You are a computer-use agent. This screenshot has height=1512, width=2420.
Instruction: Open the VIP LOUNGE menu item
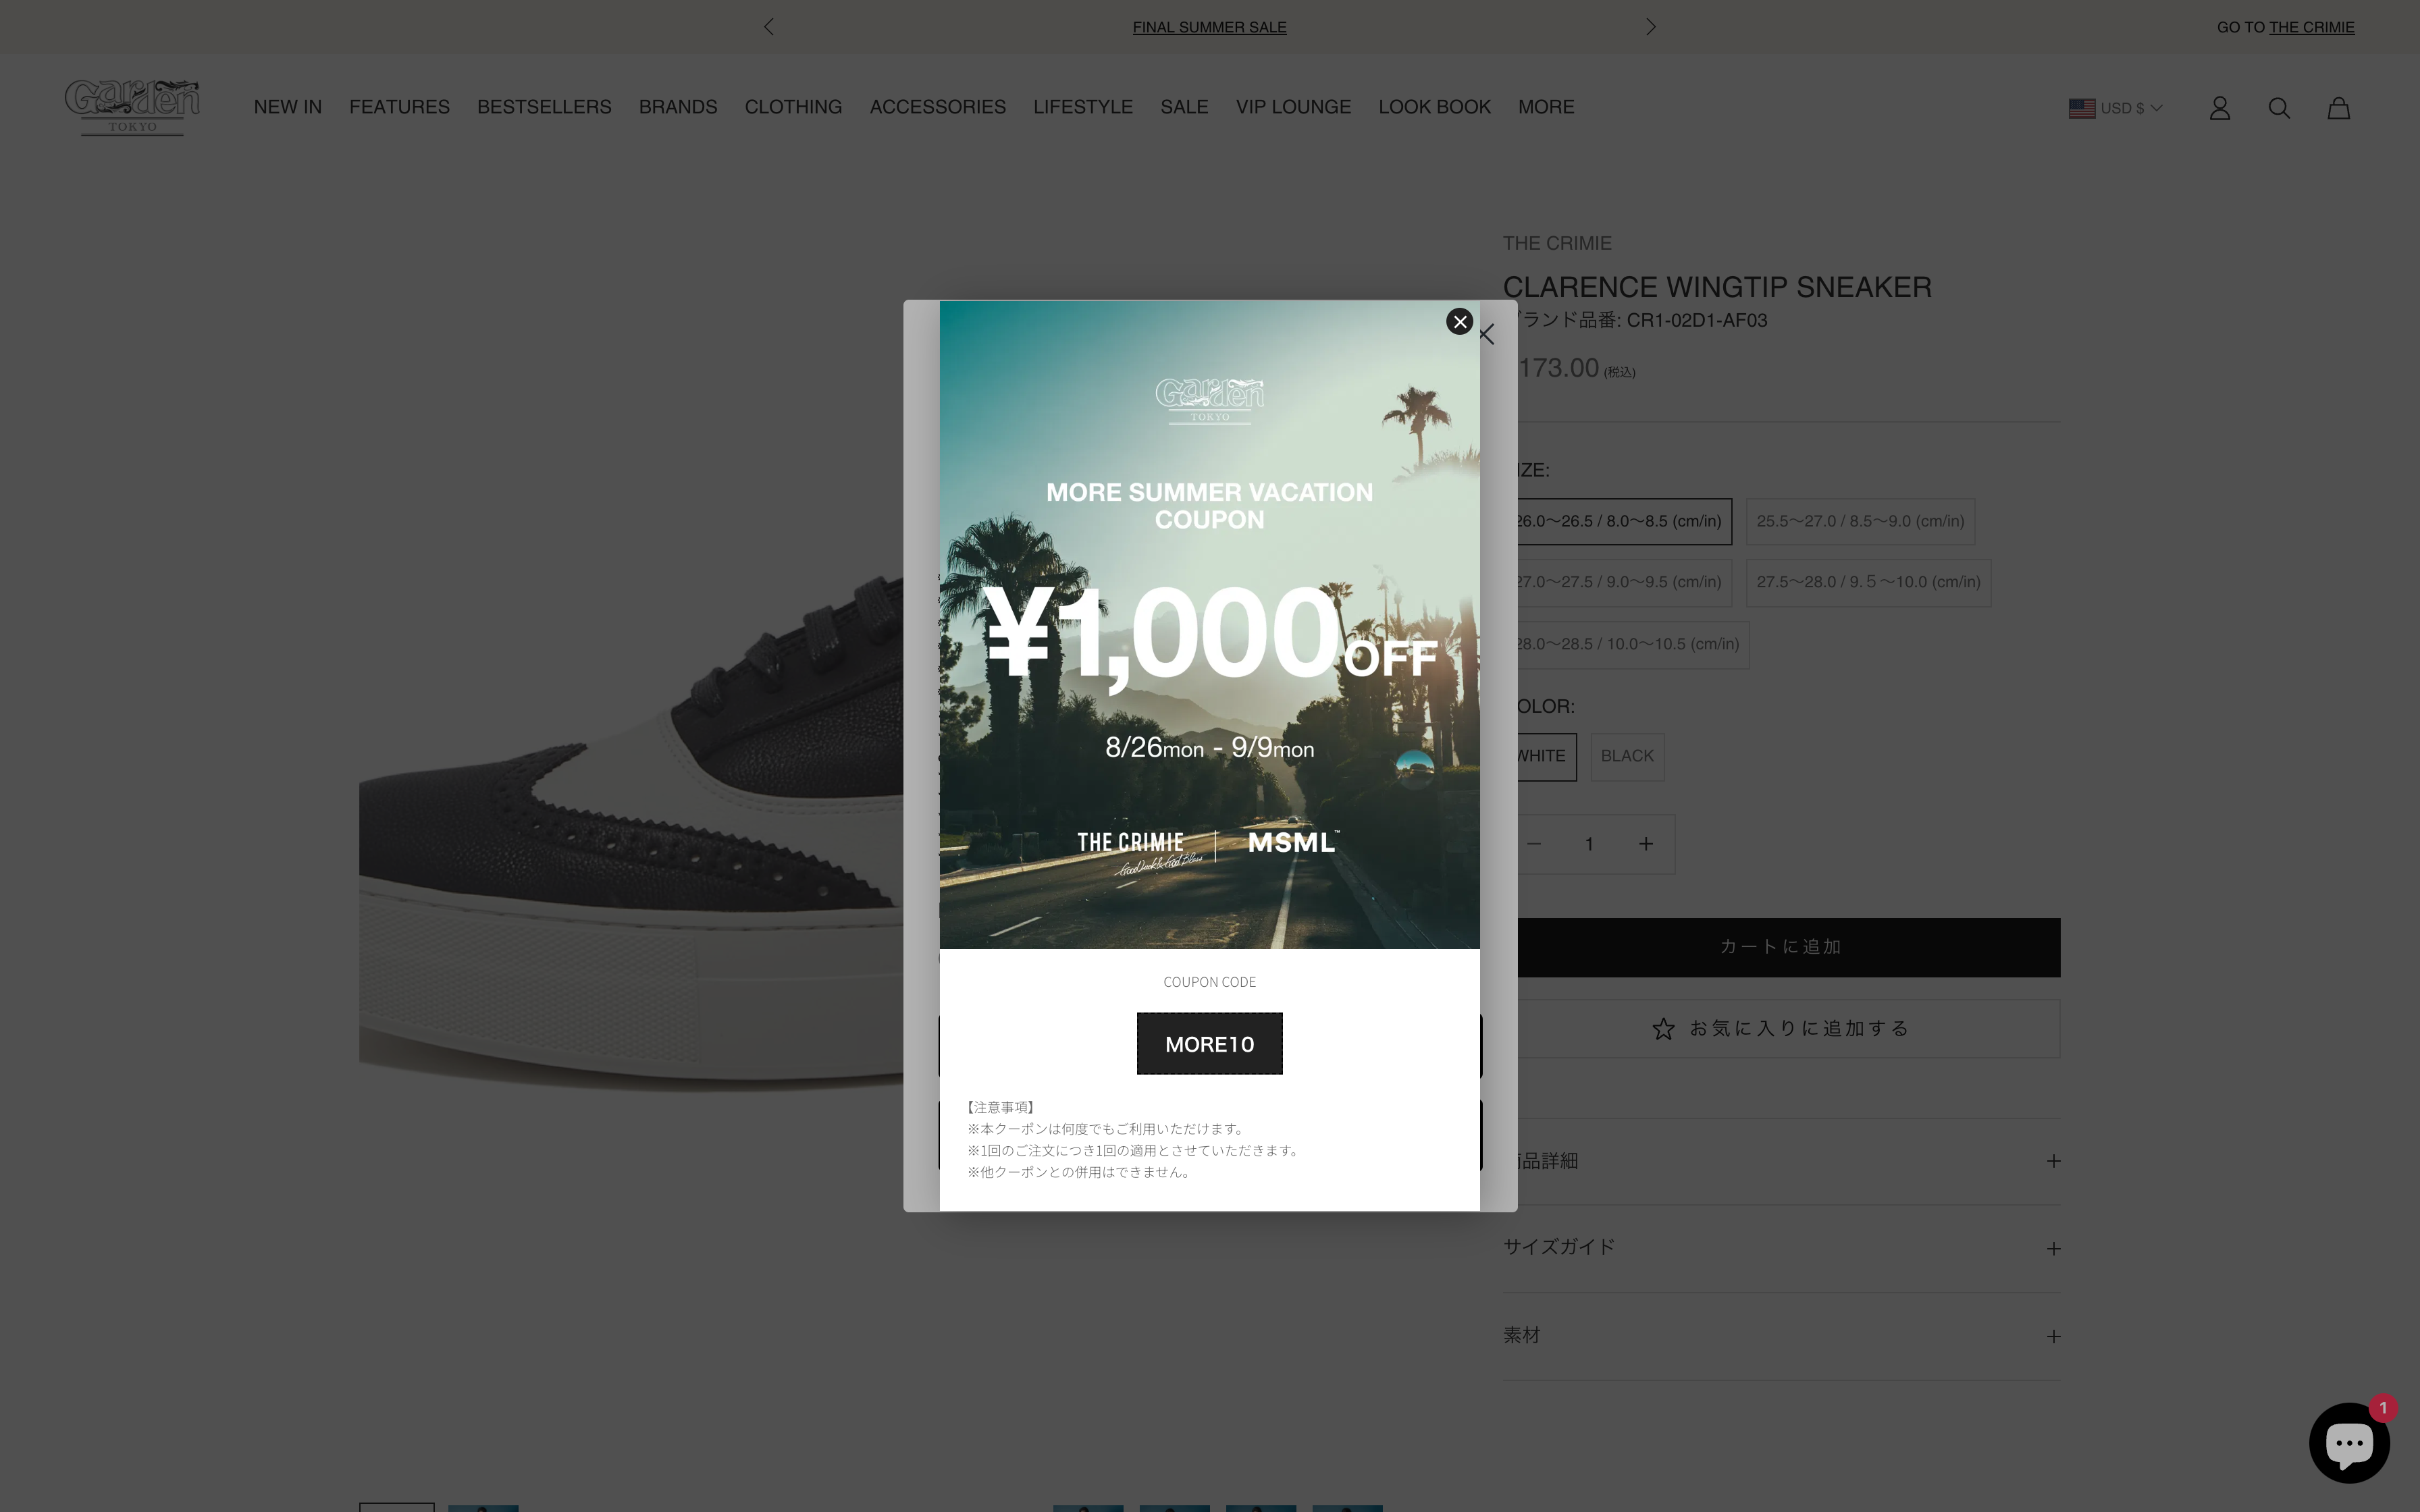click(1293, 107)
